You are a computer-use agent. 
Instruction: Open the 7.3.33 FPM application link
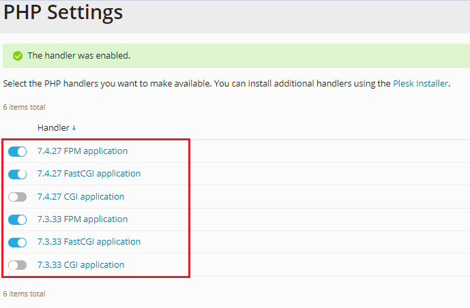point(82,219)
